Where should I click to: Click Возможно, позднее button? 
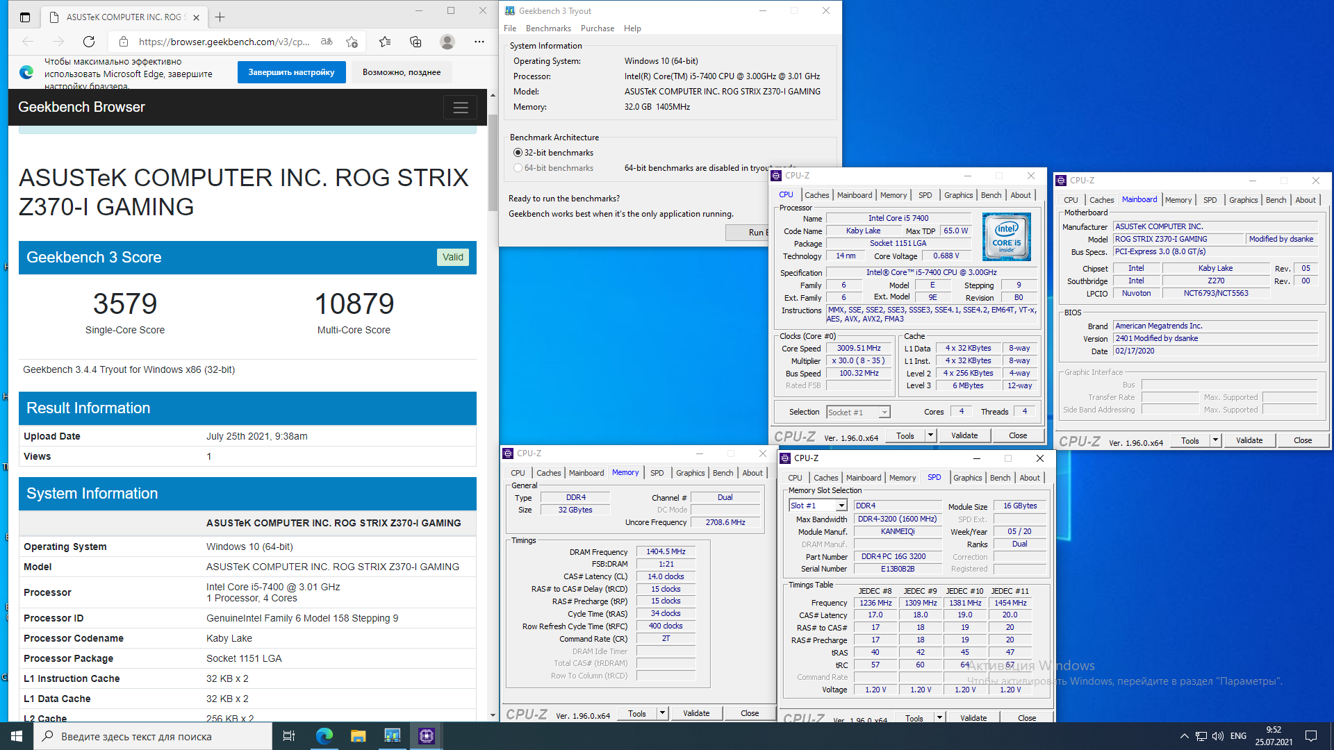click(402, 72)
